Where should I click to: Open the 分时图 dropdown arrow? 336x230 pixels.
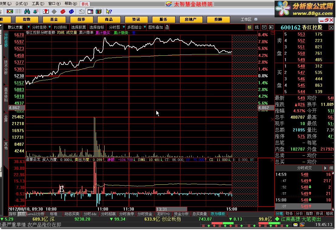[x=124, y=27]
